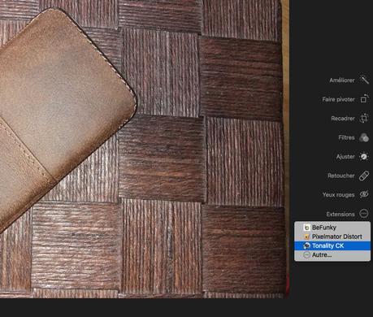Image resolution: width=373 pixels, height=317 pixels.
Task: Click the Extensions ellipsis circle icon
Action: coord(364,214)
